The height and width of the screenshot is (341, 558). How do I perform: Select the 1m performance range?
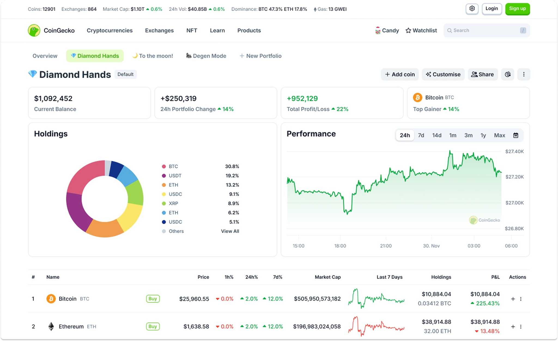453,135
